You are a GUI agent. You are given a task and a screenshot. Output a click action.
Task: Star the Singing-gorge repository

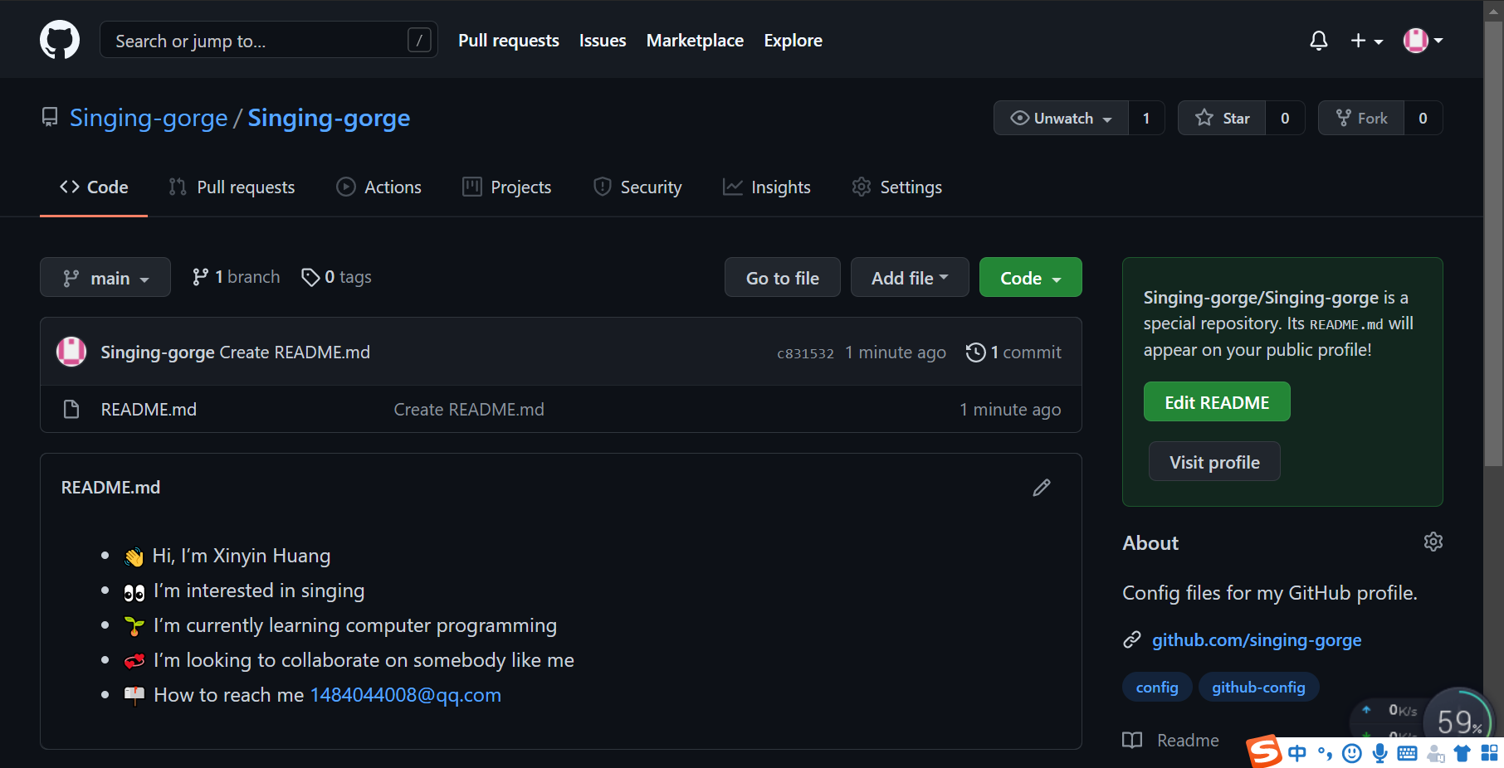[x=1222, y=119]
